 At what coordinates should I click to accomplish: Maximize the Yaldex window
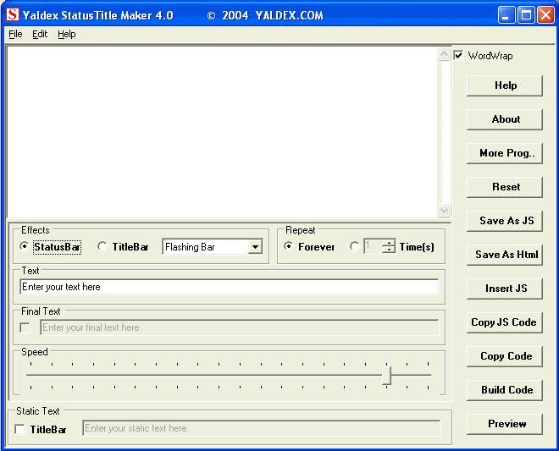click(526, 15)
